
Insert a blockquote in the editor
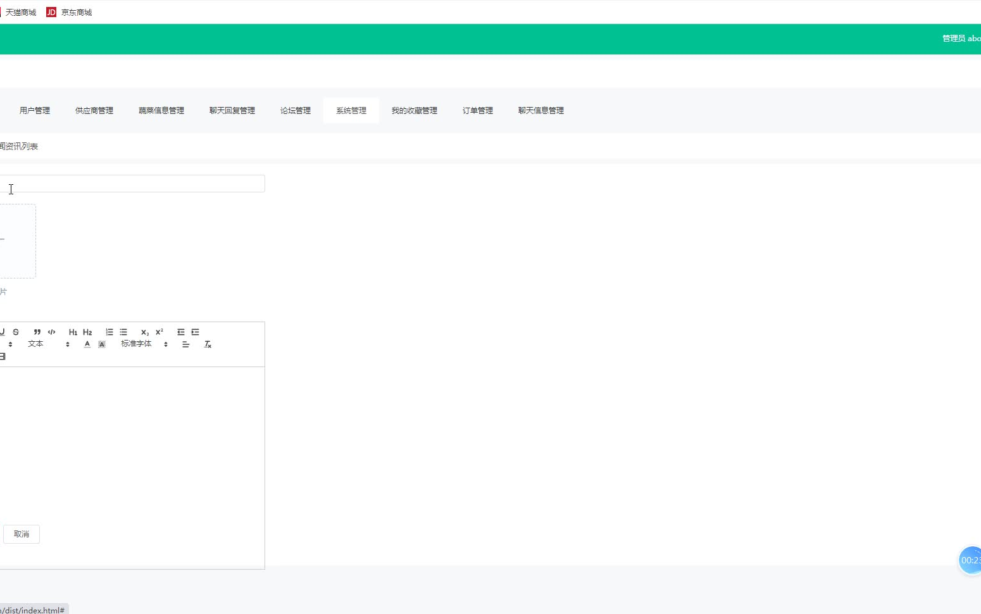(x=37, y=332)
